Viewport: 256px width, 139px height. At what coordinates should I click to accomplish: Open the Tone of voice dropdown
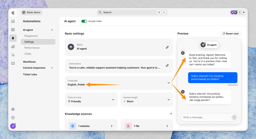click(x=91, y=100)
